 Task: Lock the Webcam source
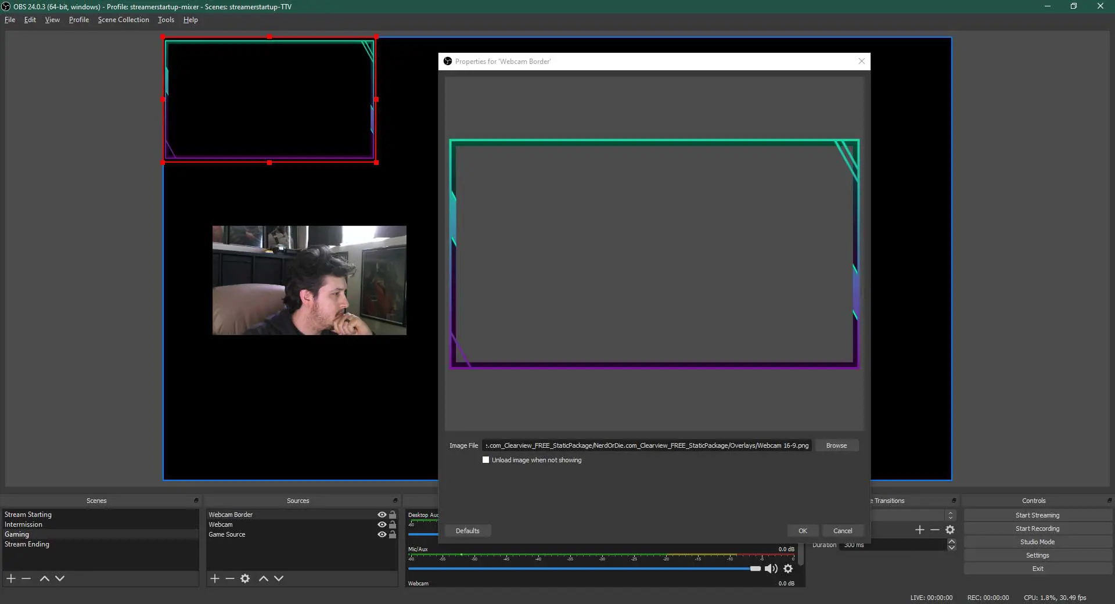(x=393, y=524)
